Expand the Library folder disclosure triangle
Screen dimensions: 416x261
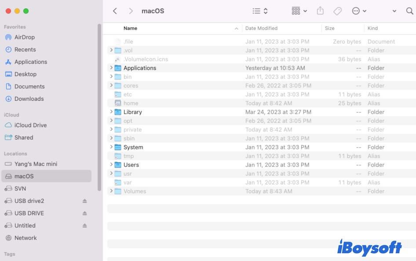point(111,112)
